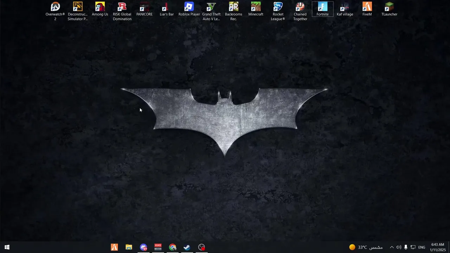Select Grand Theft Auto V shortcut
Image resolution: width=450 pixels, height=253 pixels.
211,11
